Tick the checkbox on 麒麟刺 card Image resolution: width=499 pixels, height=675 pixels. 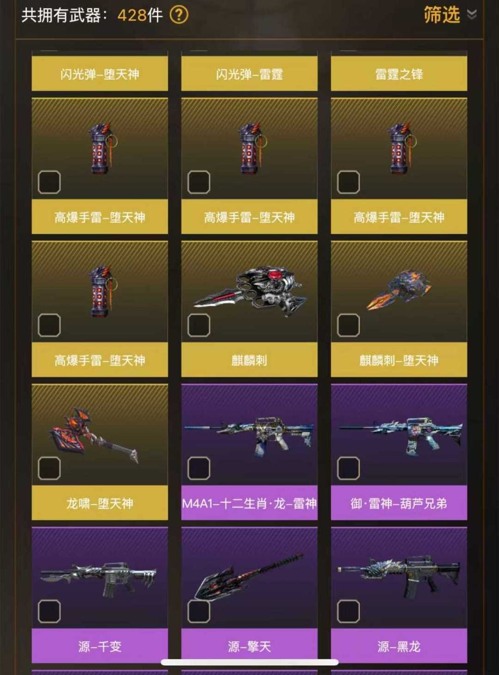(199, 325)
